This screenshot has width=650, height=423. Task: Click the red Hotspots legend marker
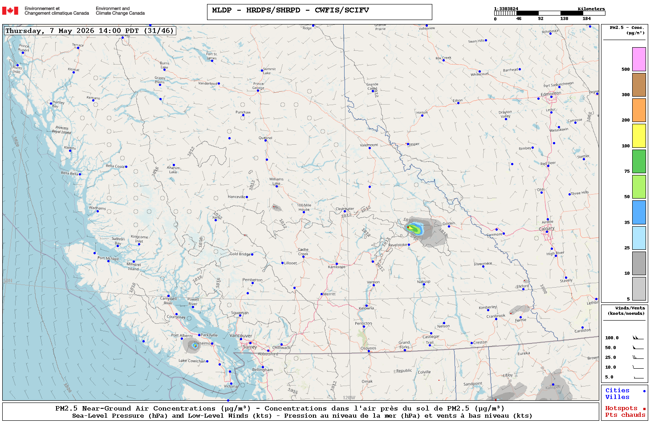[644, 409]
